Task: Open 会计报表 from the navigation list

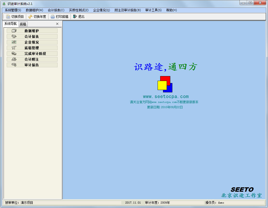Action: coord(32,36)
